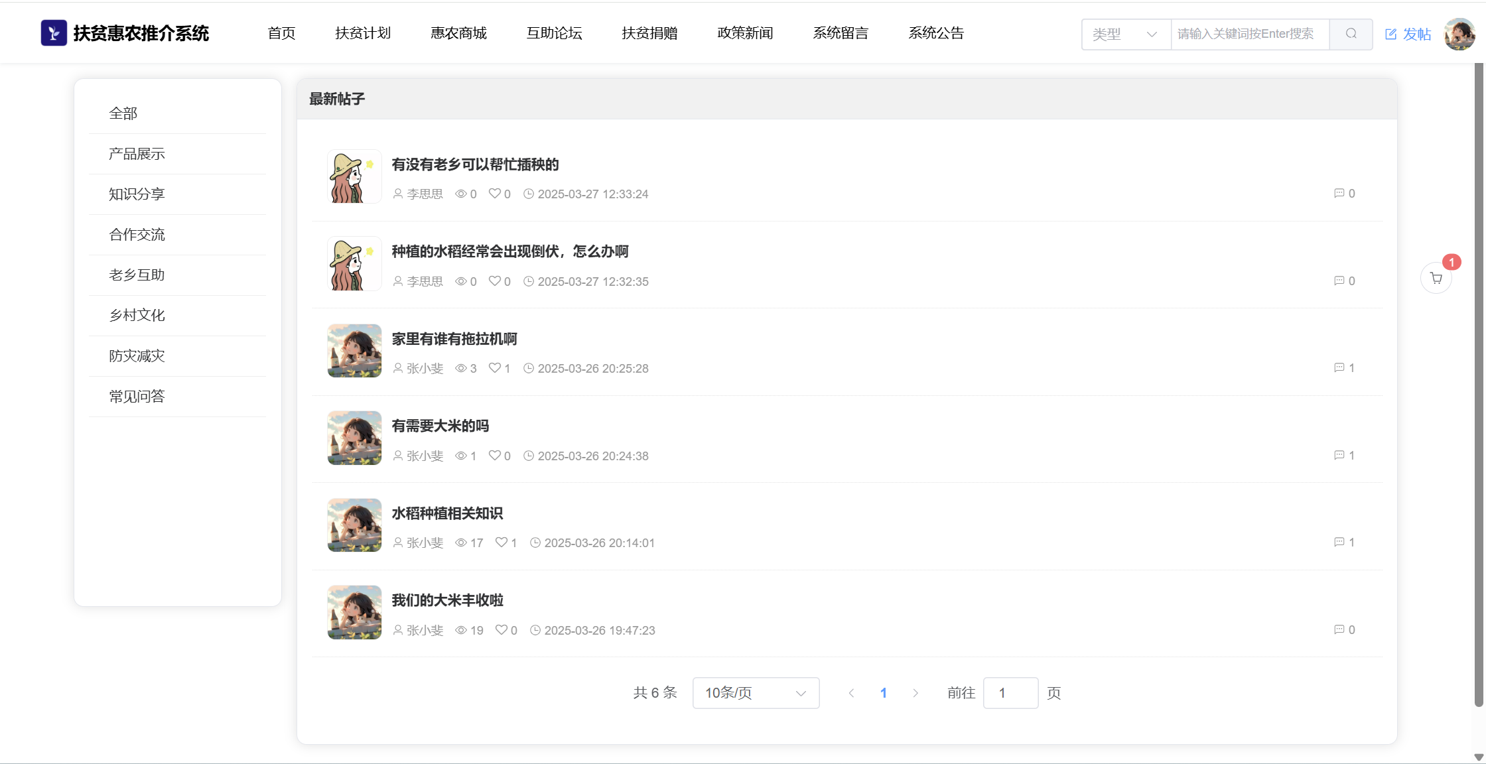The image size is (1486, 764).
Task: Open the 类型 search type dropdown
Action: click(x=1125, y=34)
